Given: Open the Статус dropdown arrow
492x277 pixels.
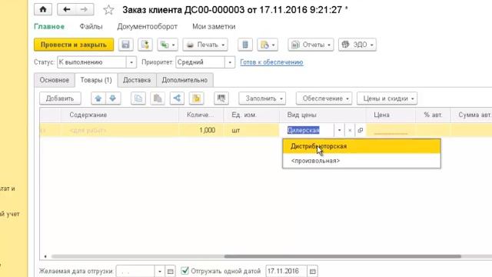Looking at the screenshot, I should pyautogui.click(x=131, y=62).
